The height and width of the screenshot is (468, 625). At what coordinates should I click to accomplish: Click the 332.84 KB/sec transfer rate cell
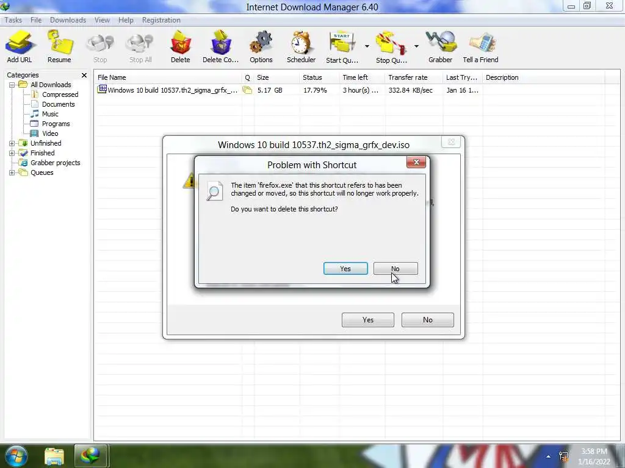(411, 90)
